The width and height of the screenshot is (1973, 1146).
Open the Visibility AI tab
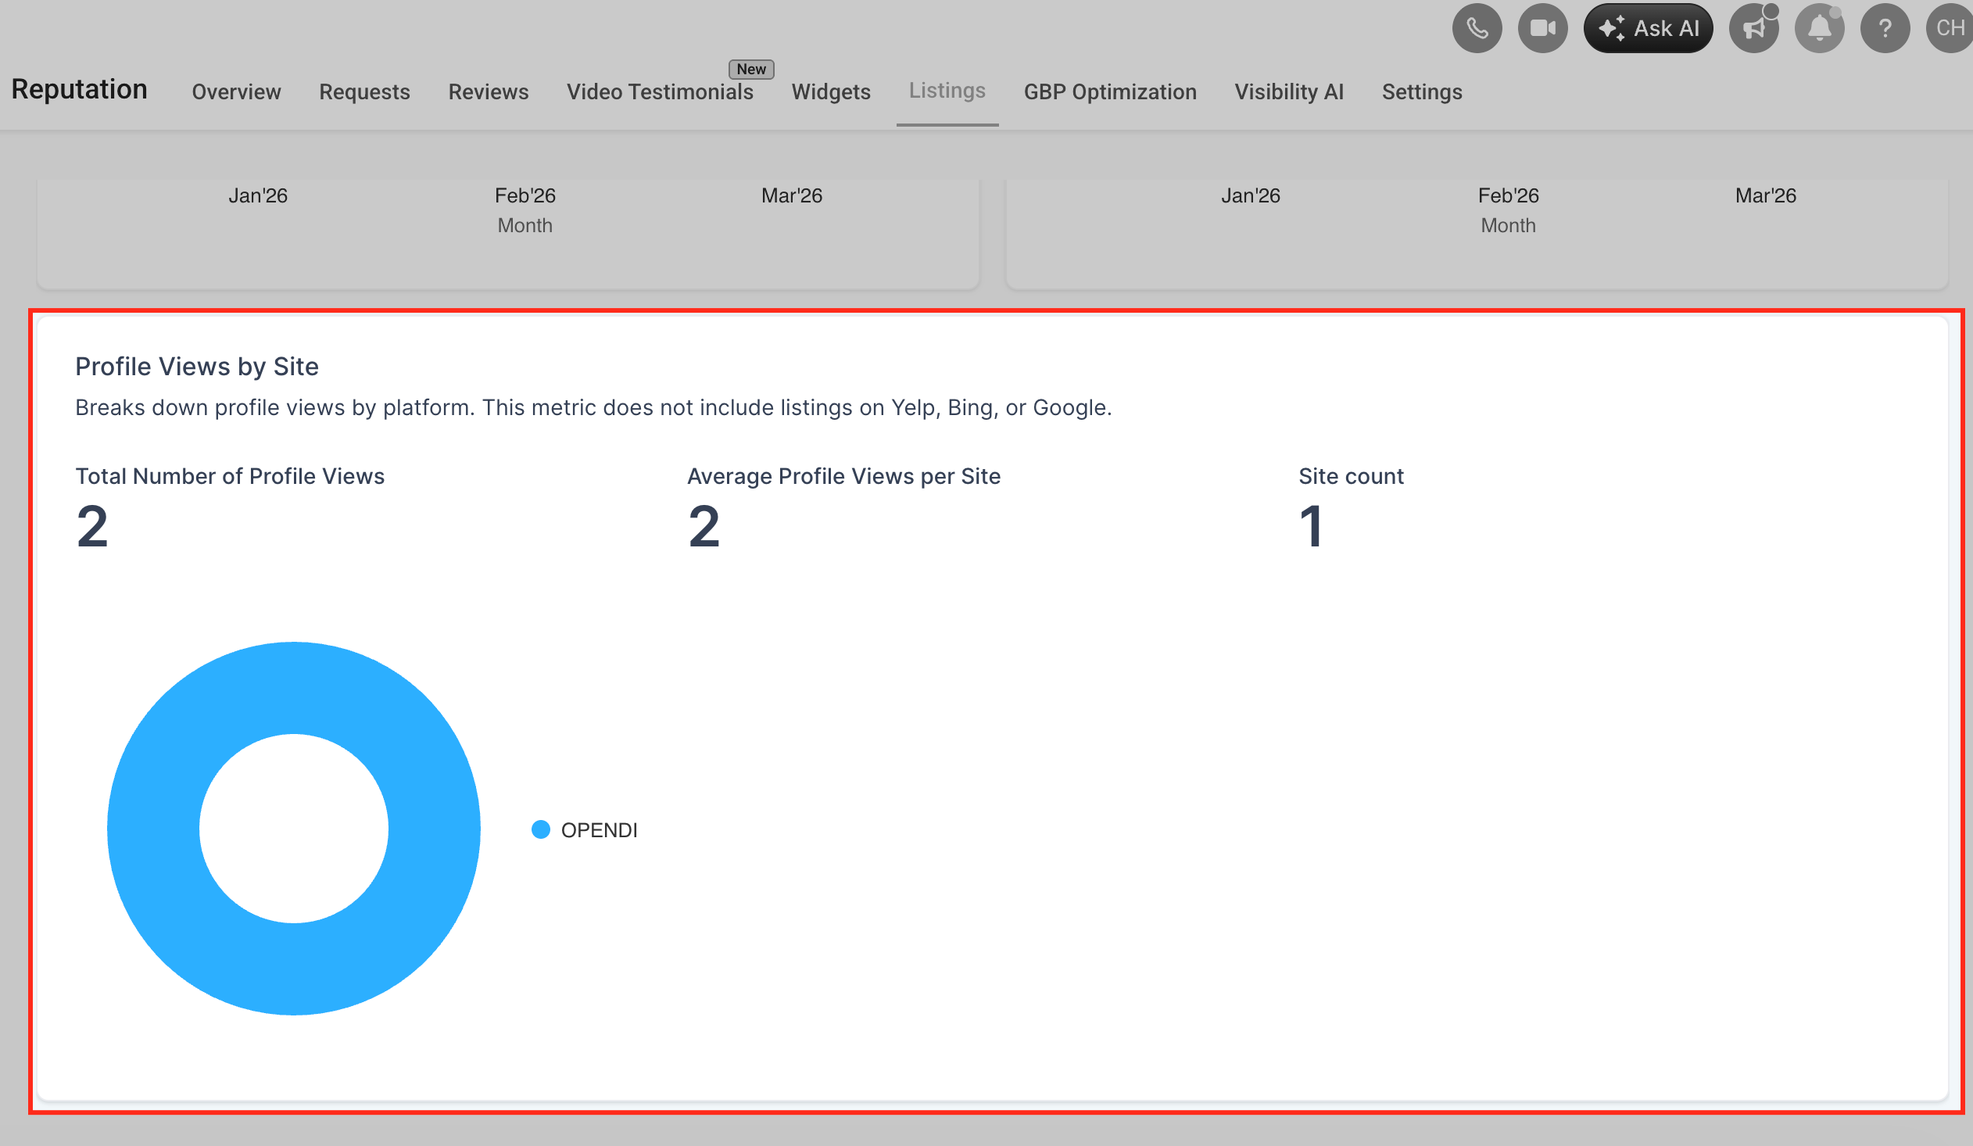click(x=1289, y=91)
